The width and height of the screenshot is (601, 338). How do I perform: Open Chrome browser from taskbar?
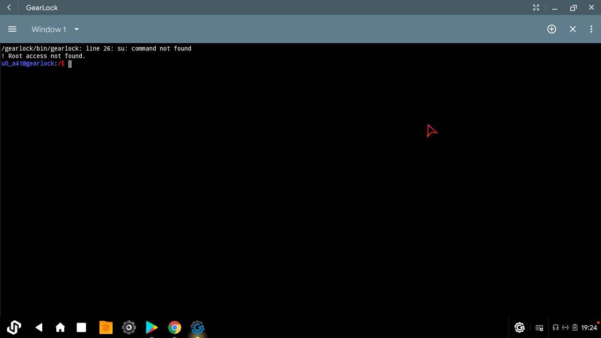pos(175,327)
